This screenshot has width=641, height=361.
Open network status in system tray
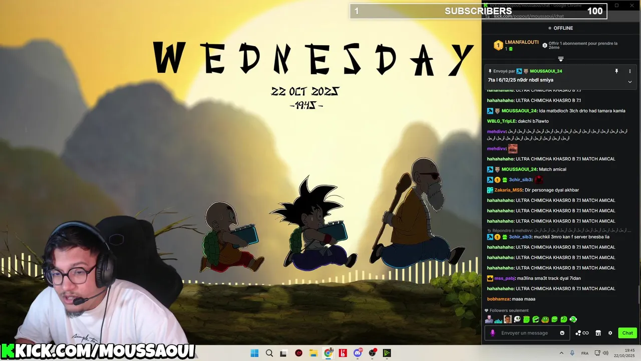(598, 353)
